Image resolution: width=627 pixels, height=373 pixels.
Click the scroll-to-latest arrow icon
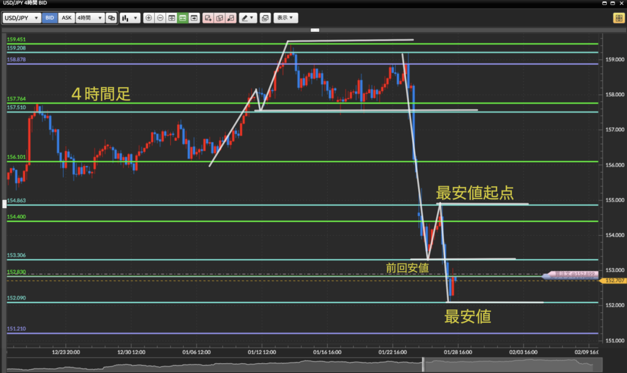click(194, 18)
